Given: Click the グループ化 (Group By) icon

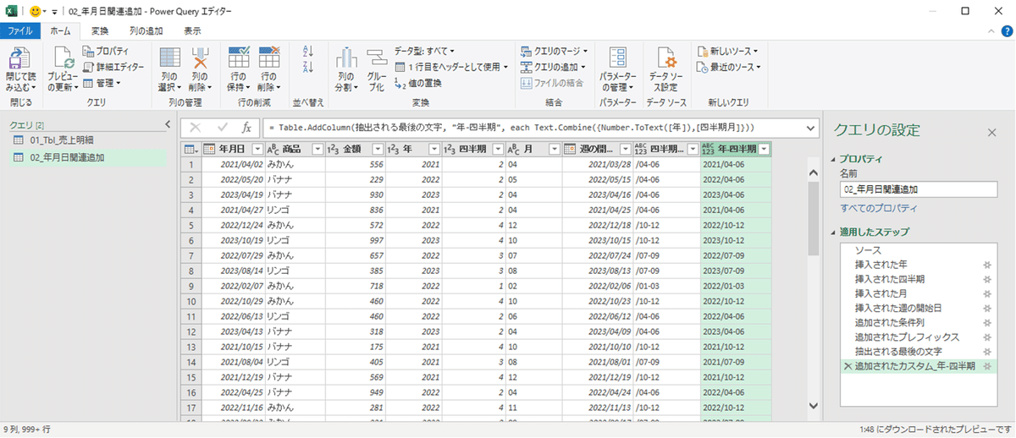Looking at the screenshot, I should [377, 57].
